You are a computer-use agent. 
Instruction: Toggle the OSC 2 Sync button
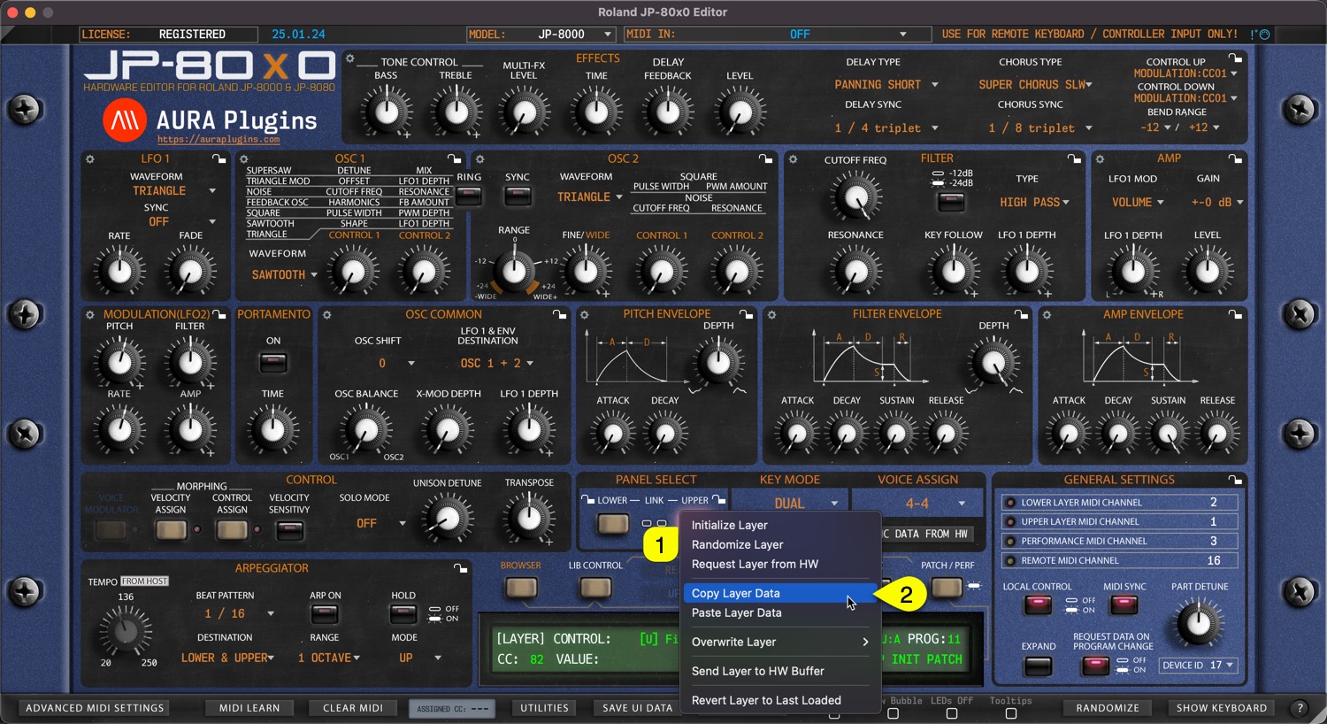(518, 196)
